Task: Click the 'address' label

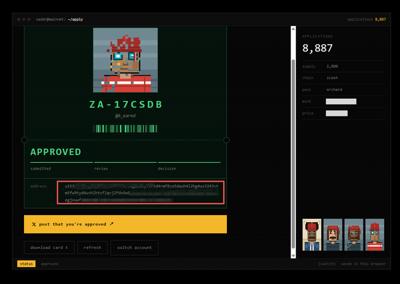Action: point(38,186)
